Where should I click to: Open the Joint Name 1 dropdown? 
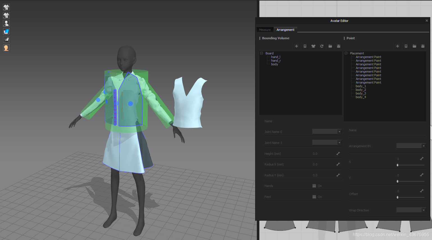click(327, 142)
